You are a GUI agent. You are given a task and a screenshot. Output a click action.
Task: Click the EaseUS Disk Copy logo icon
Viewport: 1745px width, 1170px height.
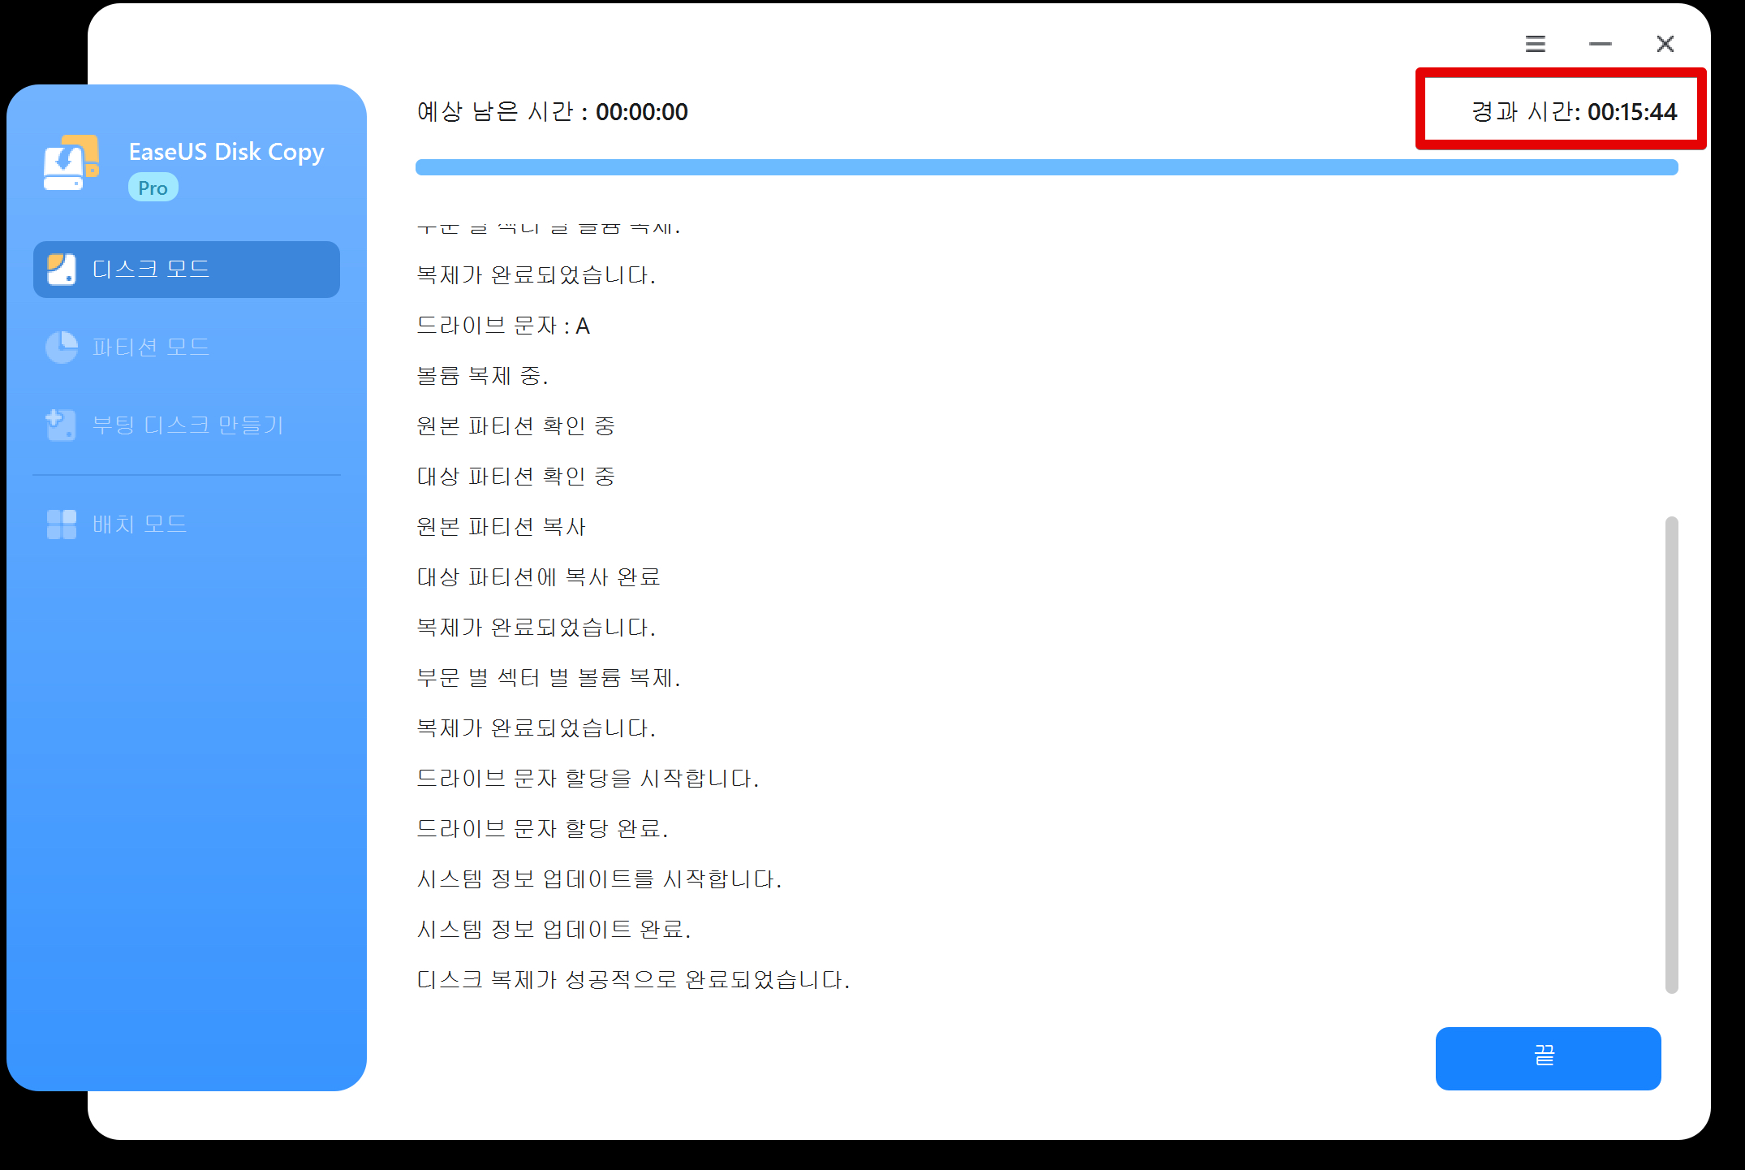(x=71, y=163)
